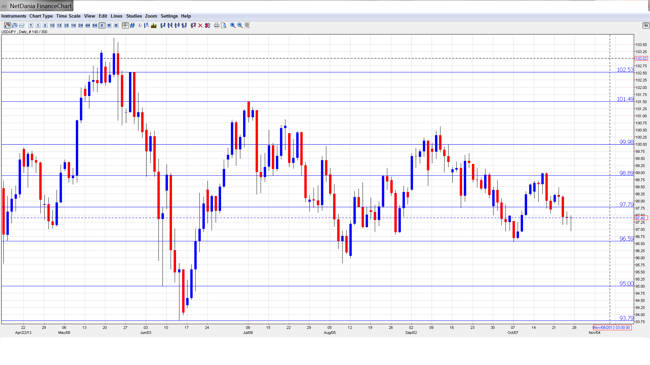Viewport: 650px width, 365px height.
Task: Click the 103.02 price level marker
Action: 641,58
